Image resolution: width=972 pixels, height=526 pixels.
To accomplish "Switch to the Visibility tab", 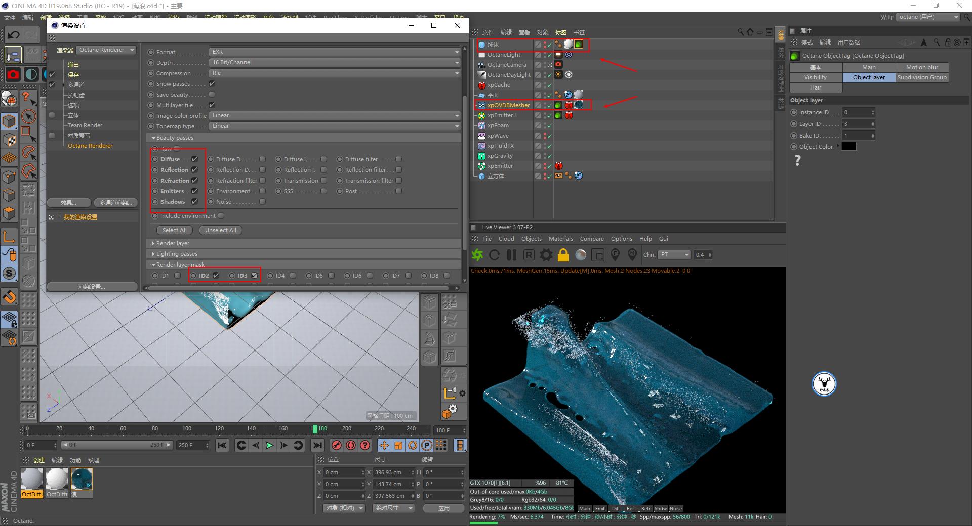I will pyautogui.click(x=815, y=77).
